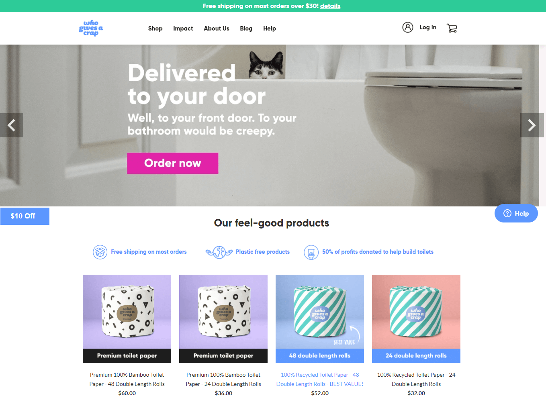The width and height of the screenshot is (546, 402).
Task: Advance carousel with right arrow
Action: [x=532, y=125]
